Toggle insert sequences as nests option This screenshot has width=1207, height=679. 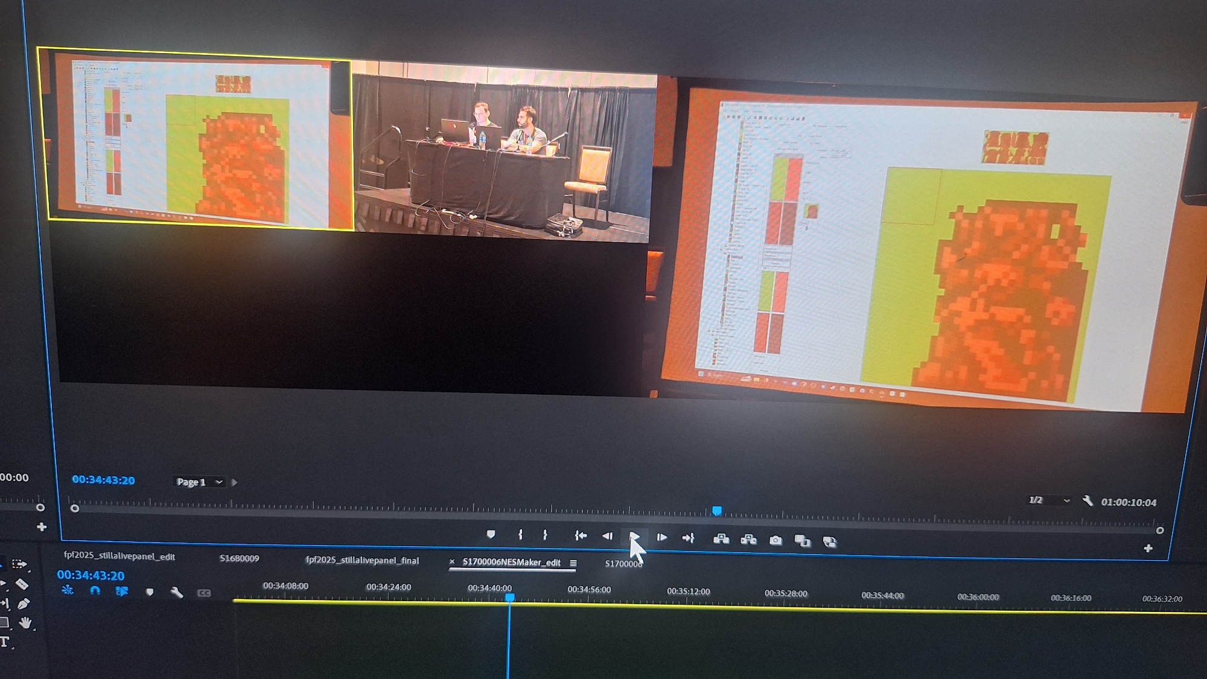68,590
